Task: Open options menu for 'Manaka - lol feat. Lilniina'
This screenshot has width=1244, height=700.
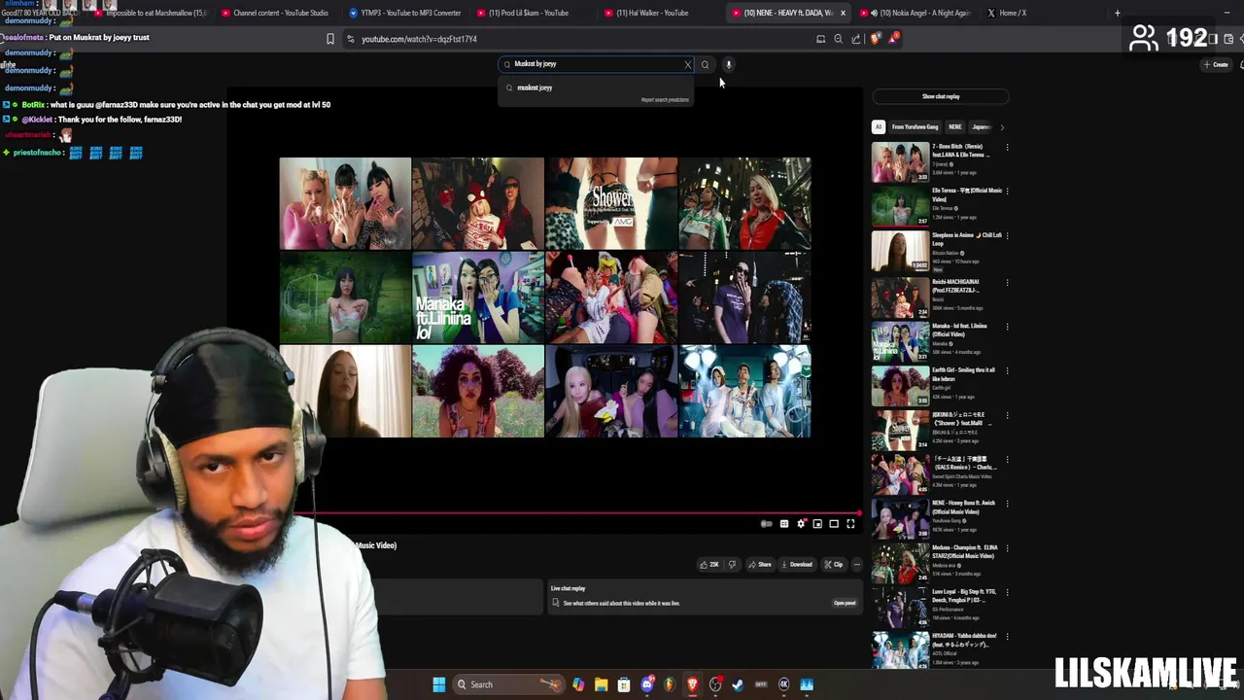Action: coord(1007,327)
